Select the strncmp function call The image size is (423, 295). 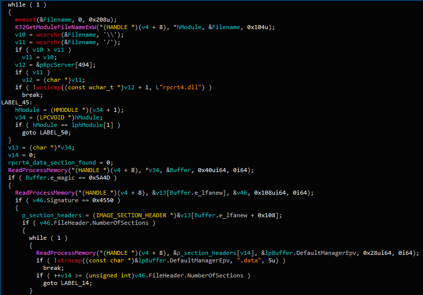tap(70, 261)
